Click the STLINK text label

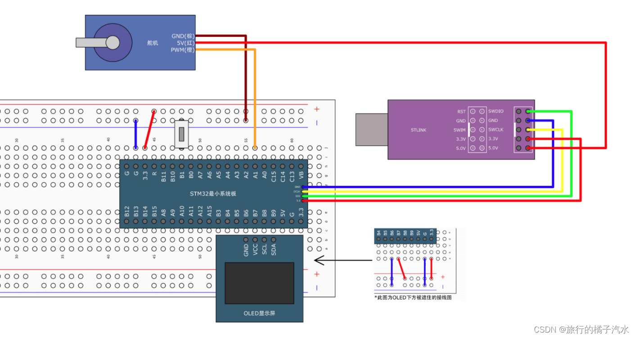click(x=418, y=130)
